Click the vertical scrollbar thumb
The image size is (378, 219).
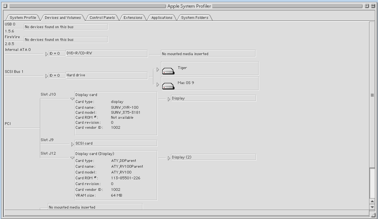(372, 95)
